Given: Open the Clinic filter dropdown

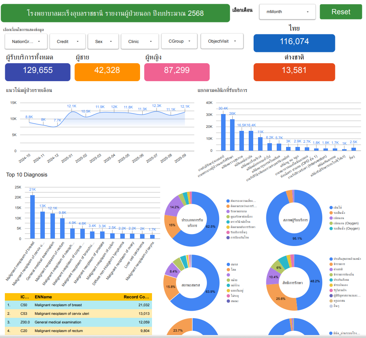Looking at the screenshot, I should 140,42.
